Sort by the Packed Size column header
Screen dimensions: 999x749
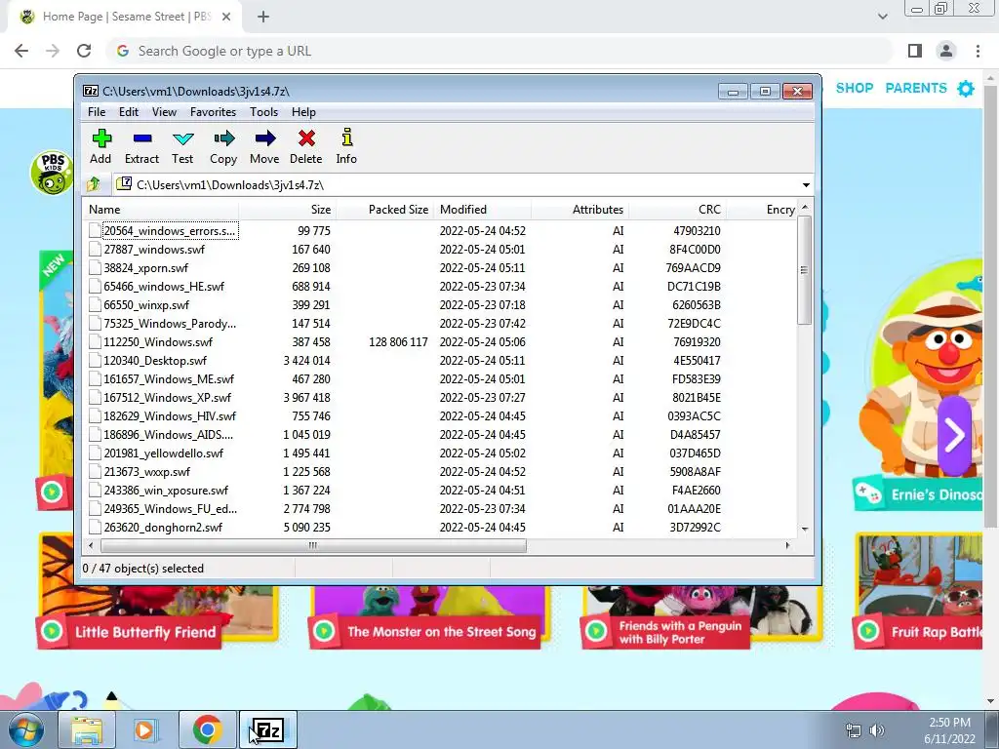[384, 210]
